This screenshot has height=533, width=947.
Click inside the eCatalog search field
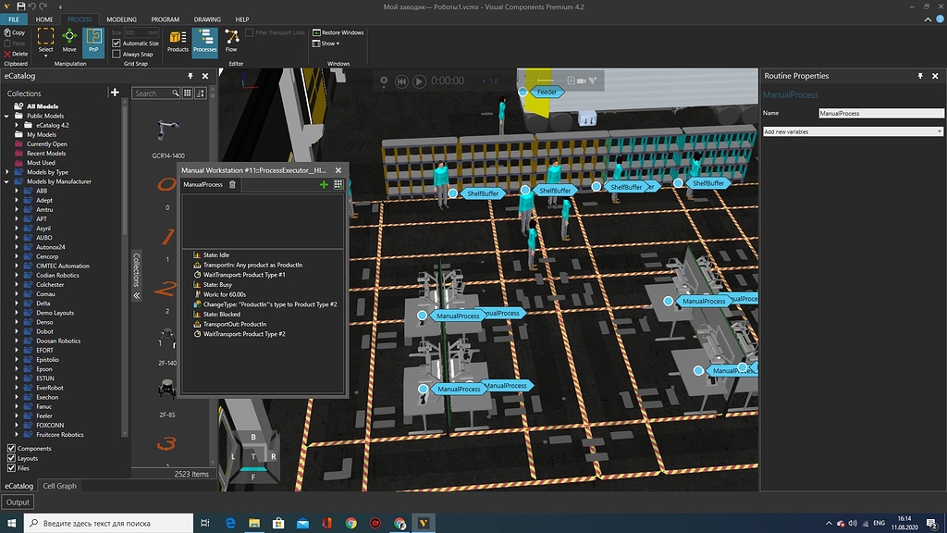click(154, 93)
